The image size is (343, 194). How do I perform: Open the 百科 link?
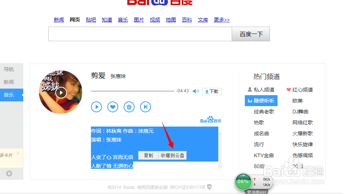coord(187,20)
